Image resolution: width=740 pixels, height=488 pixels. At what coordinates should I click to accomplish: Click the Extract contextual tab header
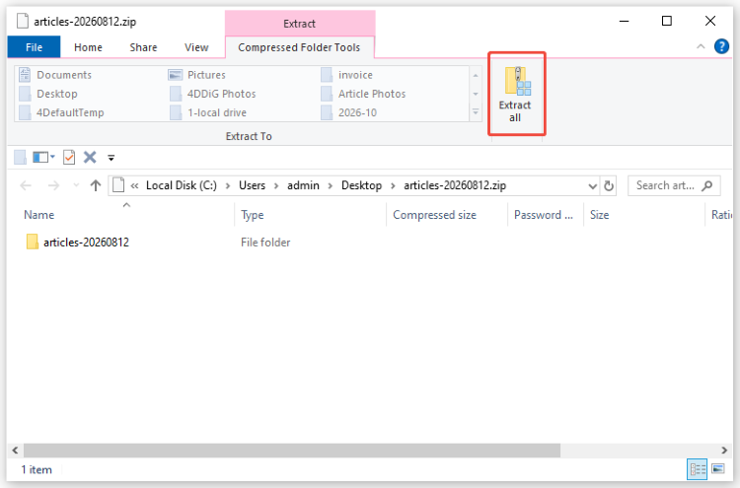point(299,23)
